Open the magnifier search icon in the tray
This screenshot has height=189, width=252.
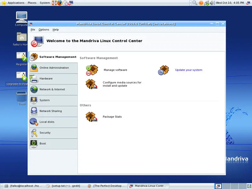195,3
